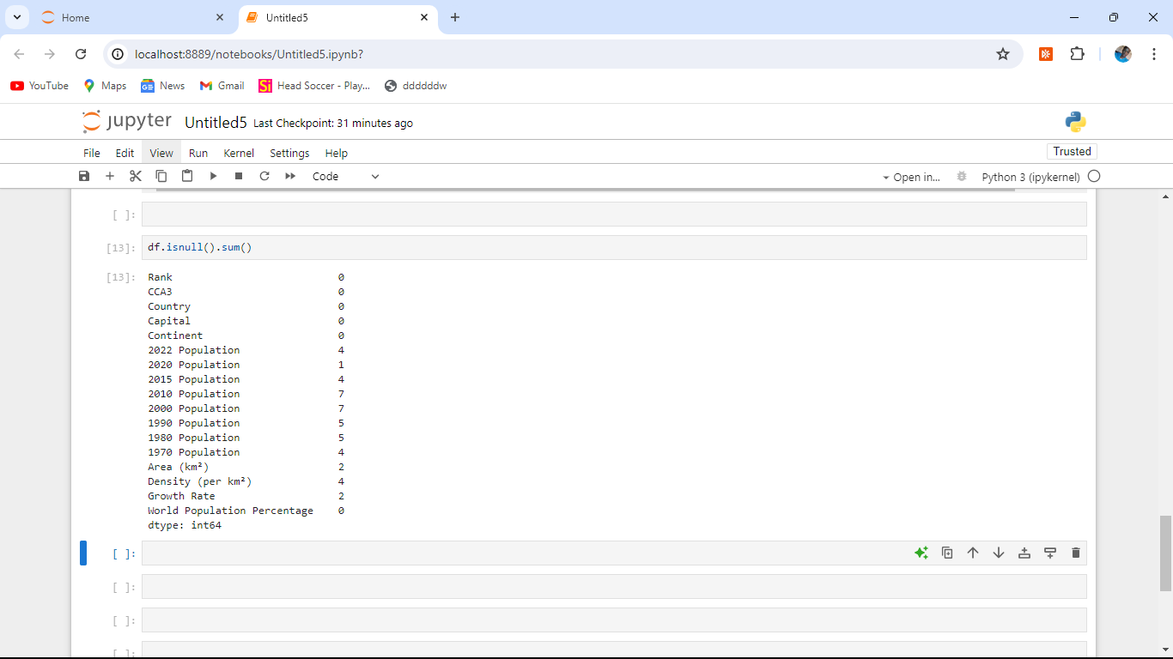Click the kernel status circle indicator

pos(1094,176)
